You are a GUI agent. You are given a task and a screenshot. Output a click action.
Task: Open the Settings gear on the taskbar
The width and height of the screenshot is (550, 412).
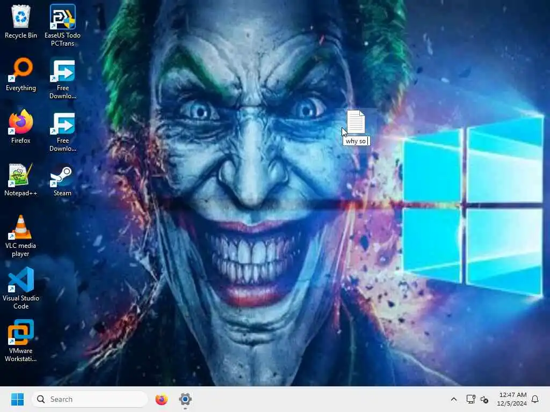(x=185, y=399)
